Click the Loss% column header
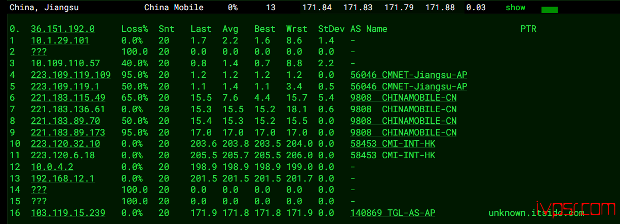Screen dimensions: 620x224 coord(135,29)
